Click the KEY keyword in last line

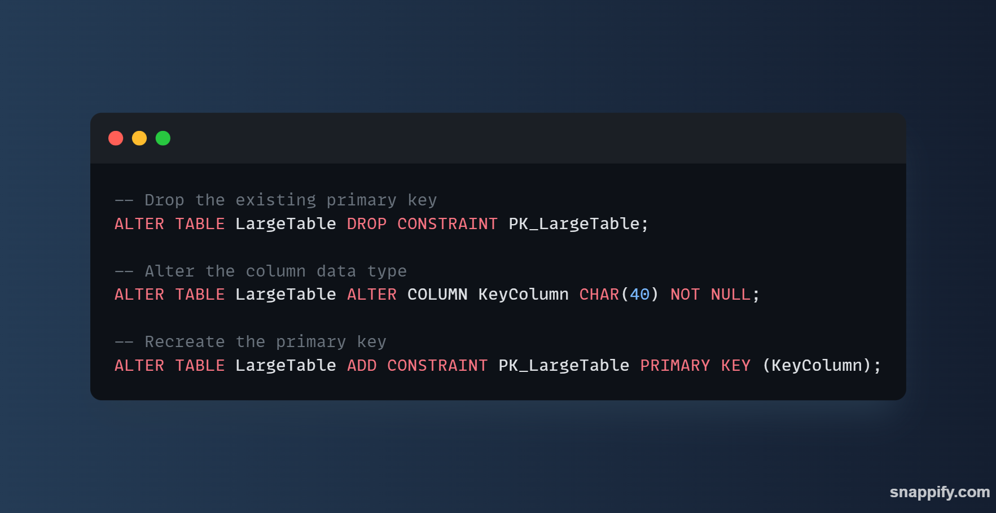click(736, 365)
